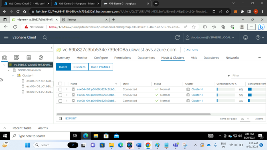Open the Recent Tasks tab
Screen dimensions: 267x150
point(22,128)
